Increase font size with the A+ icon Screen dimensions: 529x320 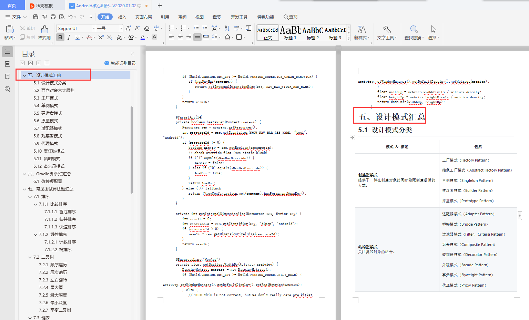click(x=128, y=28)
